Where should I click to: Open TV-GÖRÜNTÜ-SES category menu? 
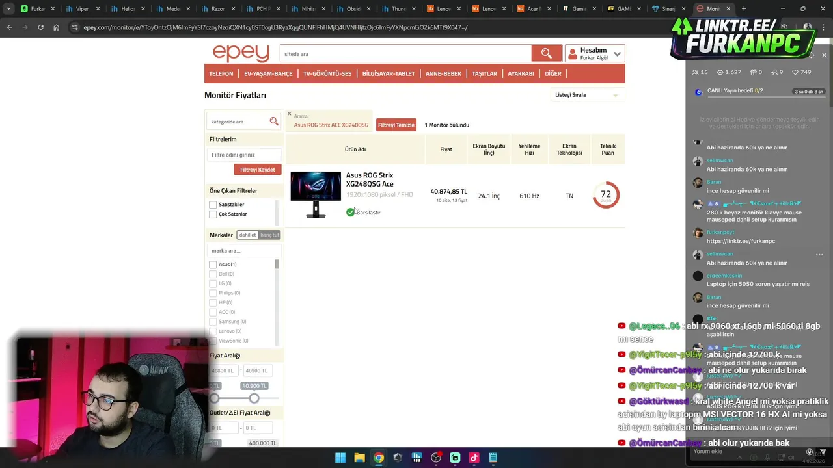click(x=327, y=73)
